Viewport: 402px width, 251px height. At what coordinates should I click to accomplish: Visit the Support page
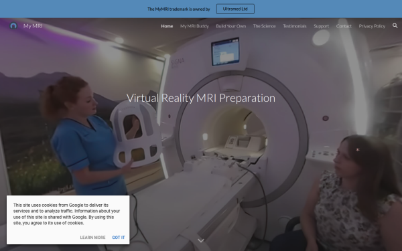(321, 26)
